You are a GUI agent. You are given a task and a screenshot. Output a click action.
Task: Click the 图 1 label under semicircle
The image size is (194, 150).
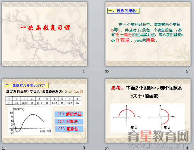coord(133,128)
